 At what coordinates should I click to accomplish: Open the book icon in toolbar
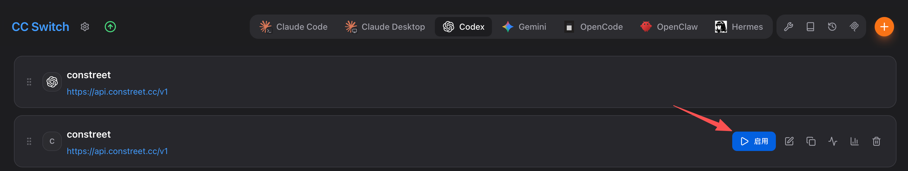(810, 27)
